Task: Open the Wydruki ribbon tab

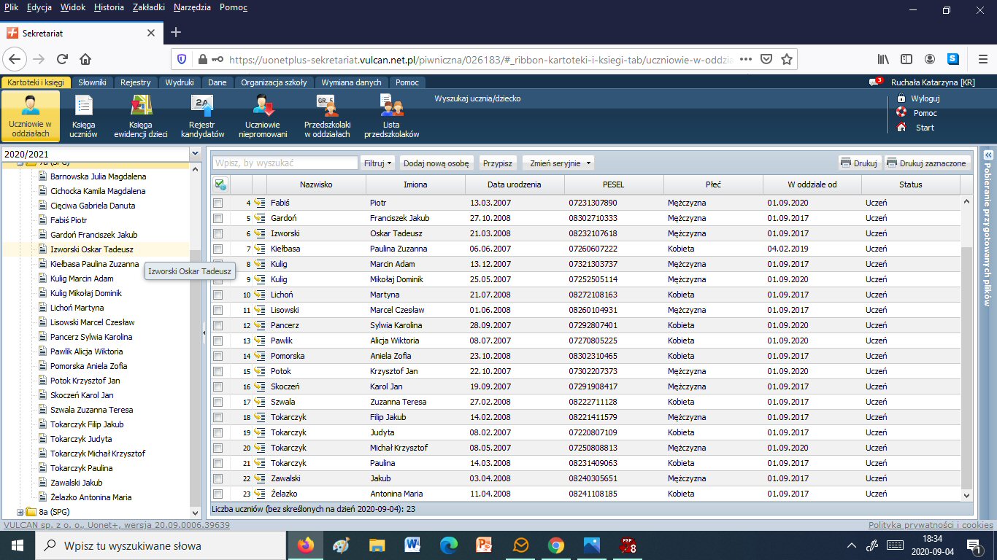Action: coord(179,82)
